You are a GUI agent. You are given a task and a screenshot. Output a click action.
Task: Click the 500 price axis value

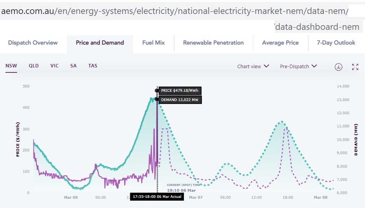coord(26,86)
